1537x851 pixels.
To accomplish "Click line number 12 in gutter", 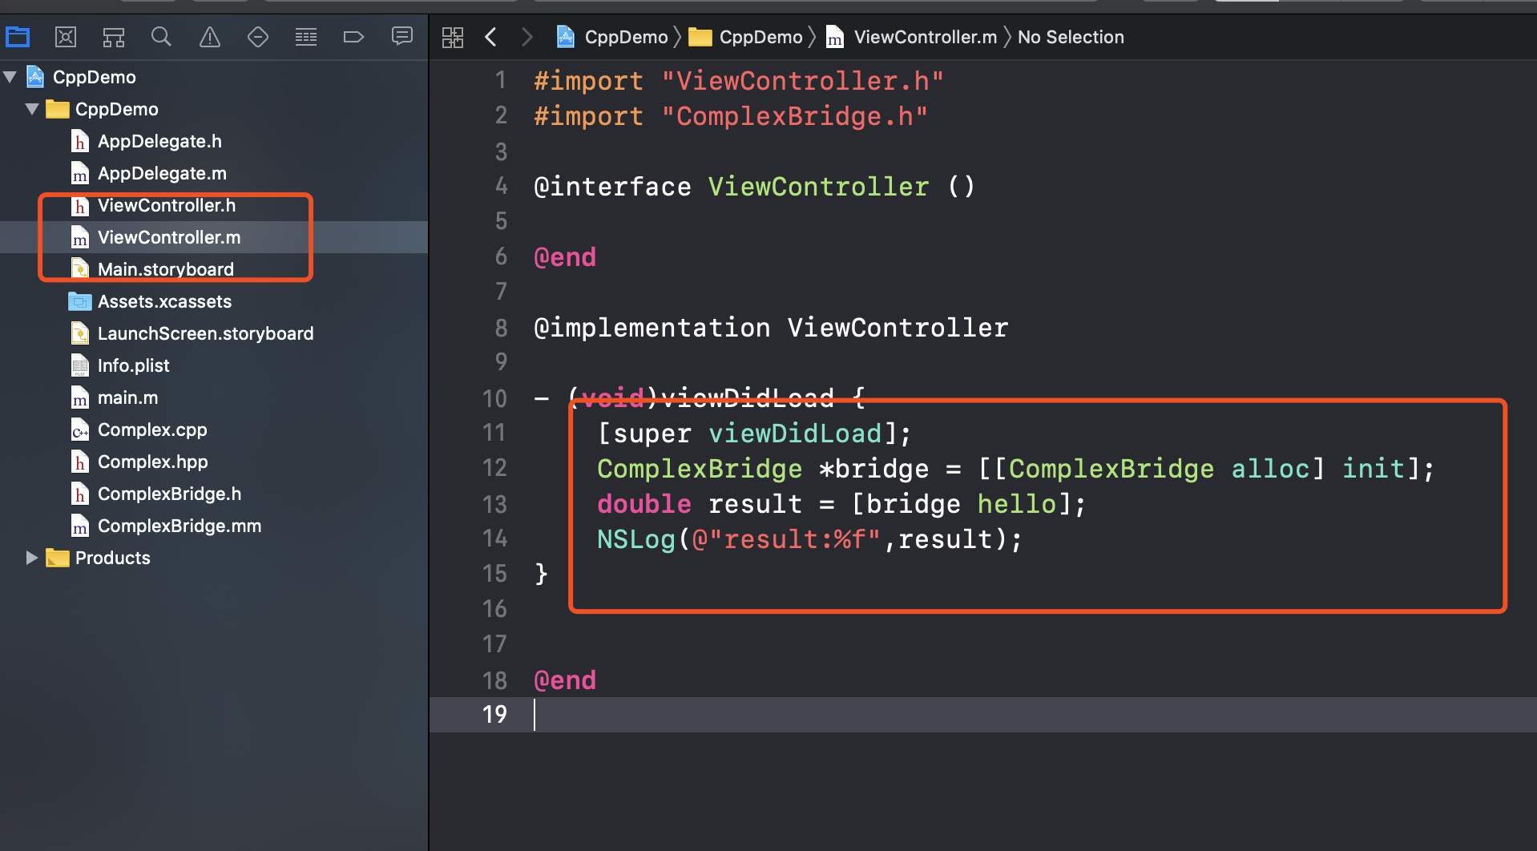I will coord(494,468).
